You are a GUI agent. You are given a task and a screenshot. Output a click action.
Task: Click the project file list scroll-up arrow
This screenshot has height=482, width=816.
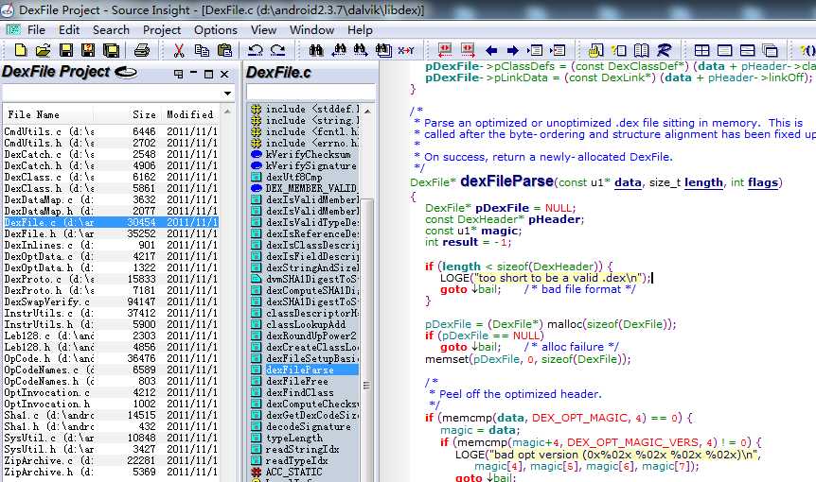[227, 112]
